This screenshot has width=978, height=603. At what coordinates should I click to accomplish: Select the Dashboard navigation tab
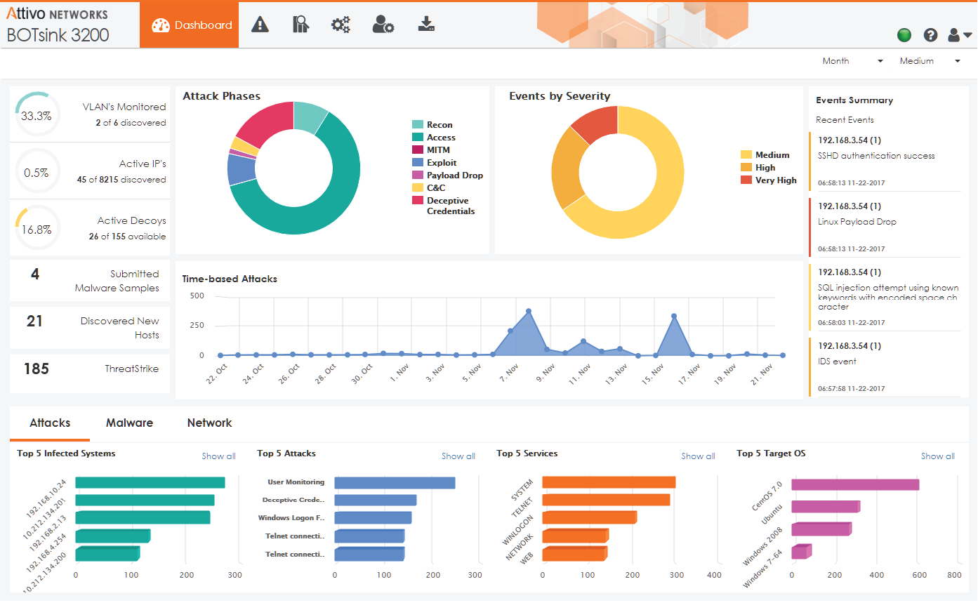point(189,25)
